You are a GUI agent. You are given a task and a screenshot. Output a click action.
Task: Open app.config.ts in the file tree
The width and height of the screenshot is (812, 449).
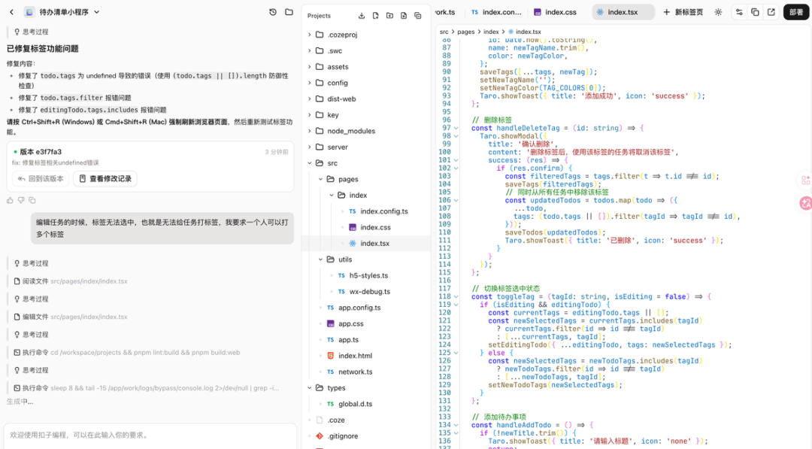coord(359,308)
